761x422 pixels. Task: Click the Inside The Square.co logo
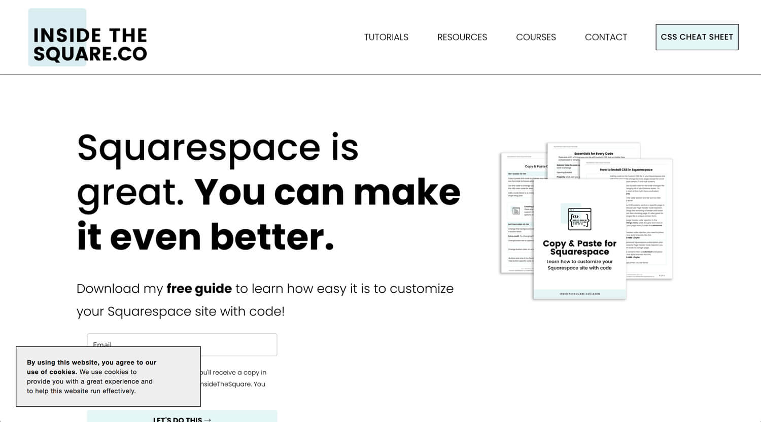(88, 38)
